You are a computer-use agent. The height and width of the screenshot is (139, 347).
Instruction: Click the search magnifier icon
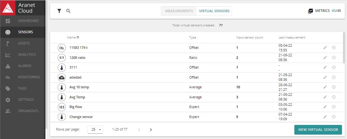68,11
